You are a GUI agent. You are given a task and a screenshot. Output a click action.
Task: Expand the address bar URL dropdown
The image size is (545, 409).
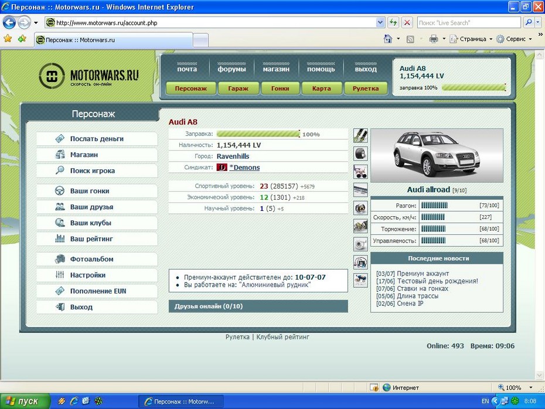pos(380,23)
